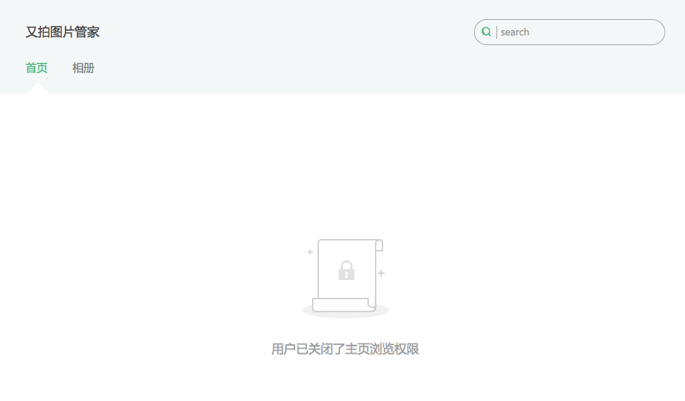
Task: Click the gray padlock icon
Action: (346, 270)
